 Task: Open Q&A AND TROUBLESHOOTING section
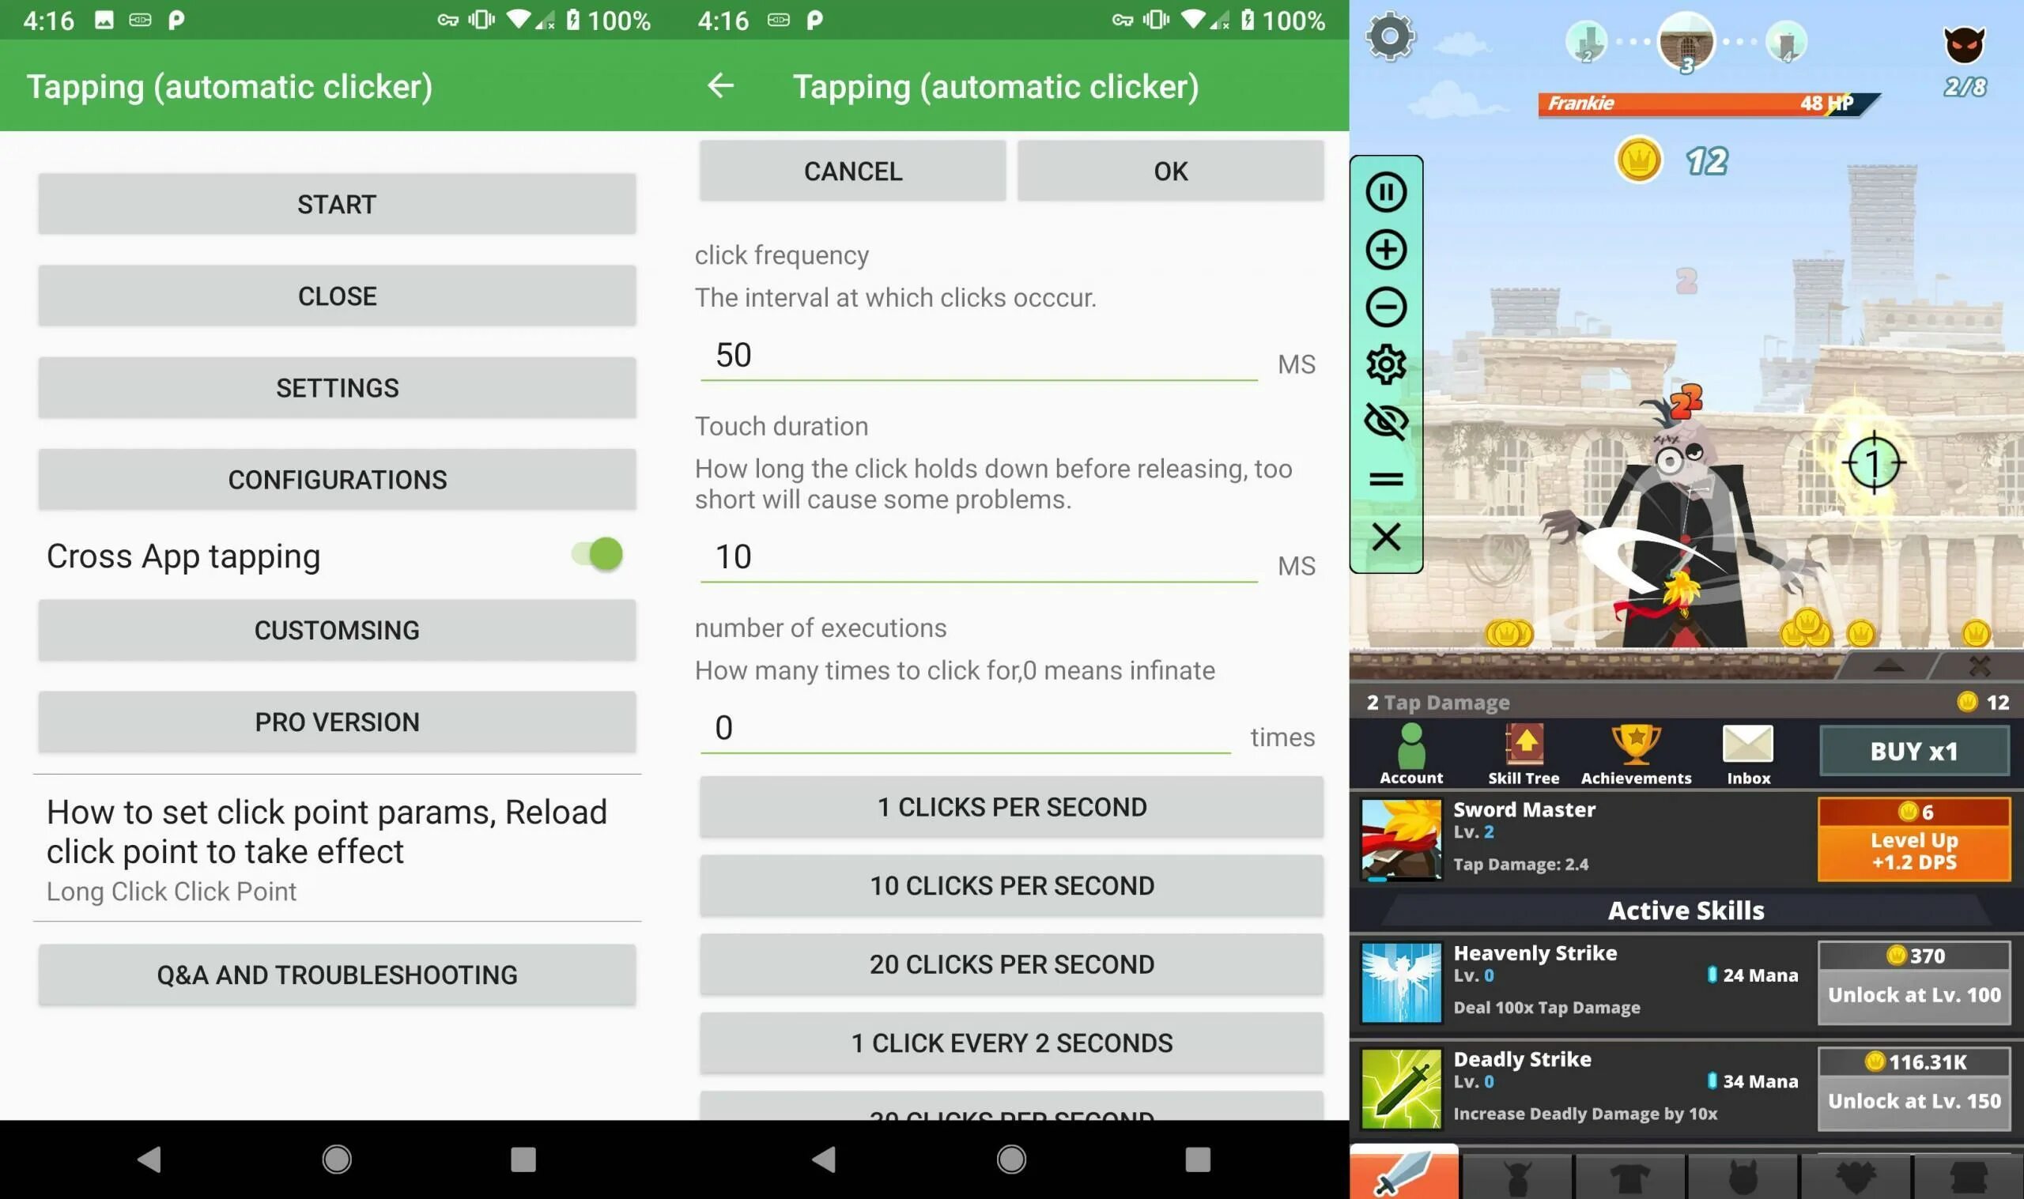[x=337, y=974]
